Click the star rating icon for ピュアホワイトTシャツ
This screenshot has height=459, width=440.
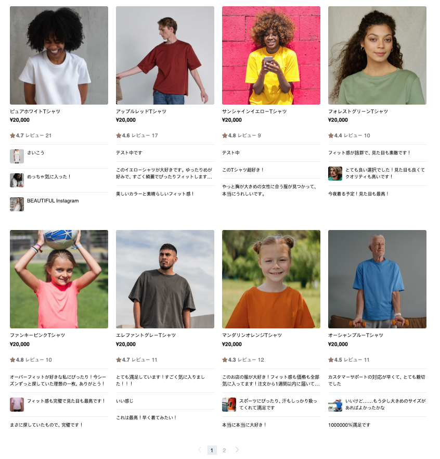tap(12, 135)
